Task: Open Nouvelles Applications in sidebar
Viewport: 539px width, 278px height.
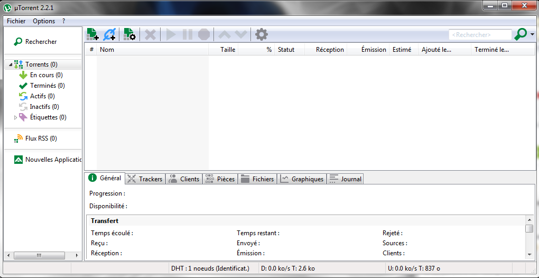Action: coord(53,160)
